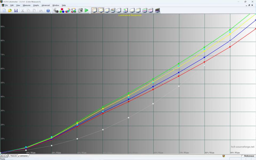This screenshot has width=256, height=160.
Task: Measure primaries and secondaries with the multi-ball icon
Action: point(68,10)
